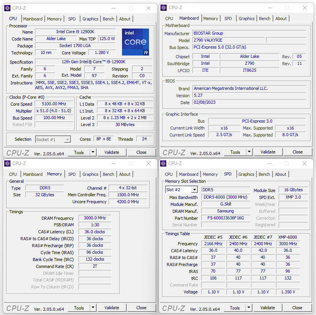Click the Module Manuf. value G.Skill
Screen dimensions: 316x315
coord(226,204)
